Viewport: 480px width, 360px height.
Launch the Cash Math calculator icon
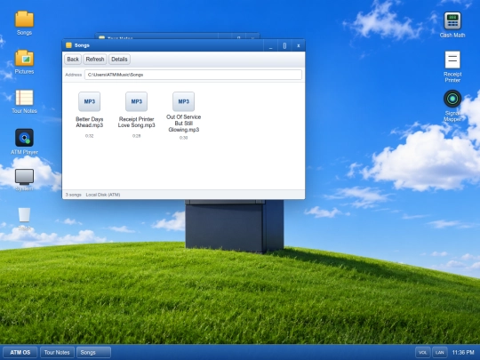[x=452, y=25]
